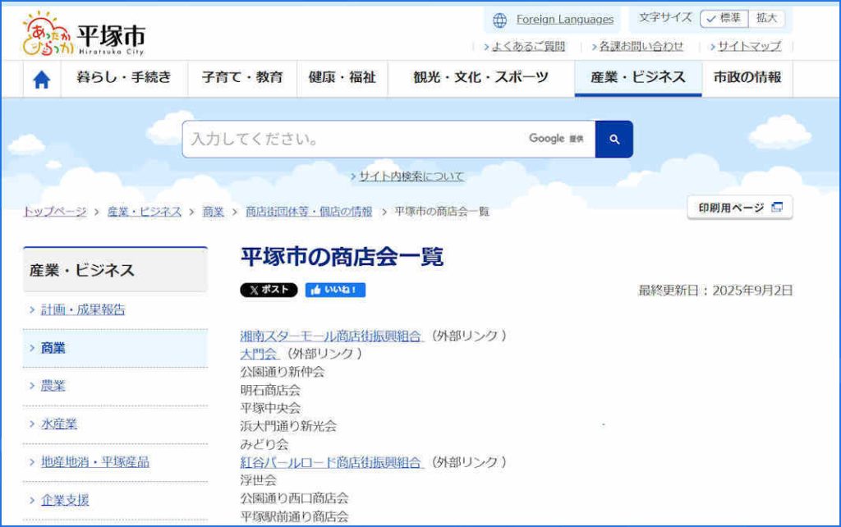Click the home icon in navigation bar
The width and height of the screenshot is (841, 527).
[41, 79]
